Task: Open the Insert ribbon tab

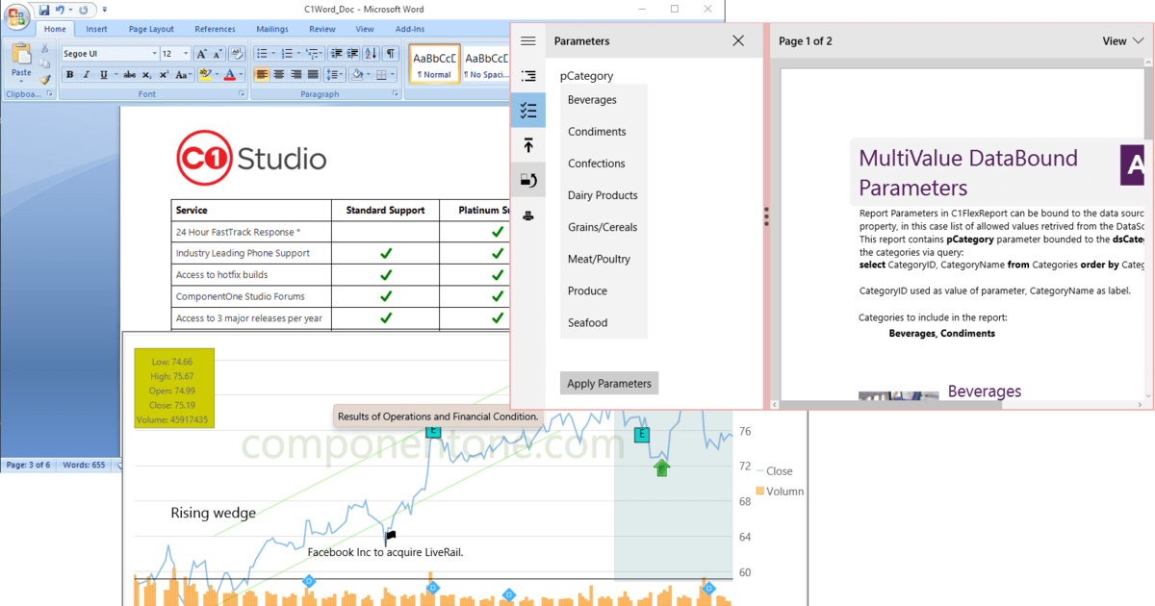Action: [x=96, y=29]
